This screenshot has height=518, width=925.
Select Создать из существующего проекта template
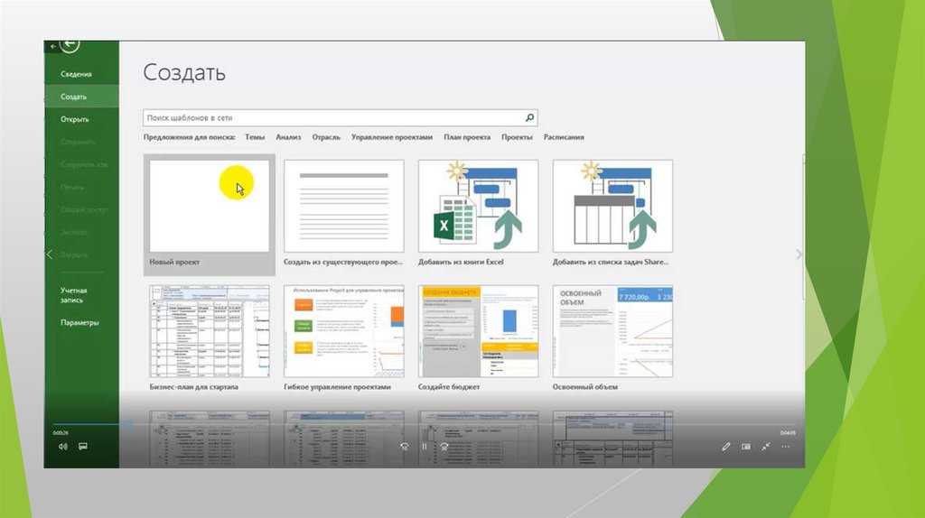344,215
